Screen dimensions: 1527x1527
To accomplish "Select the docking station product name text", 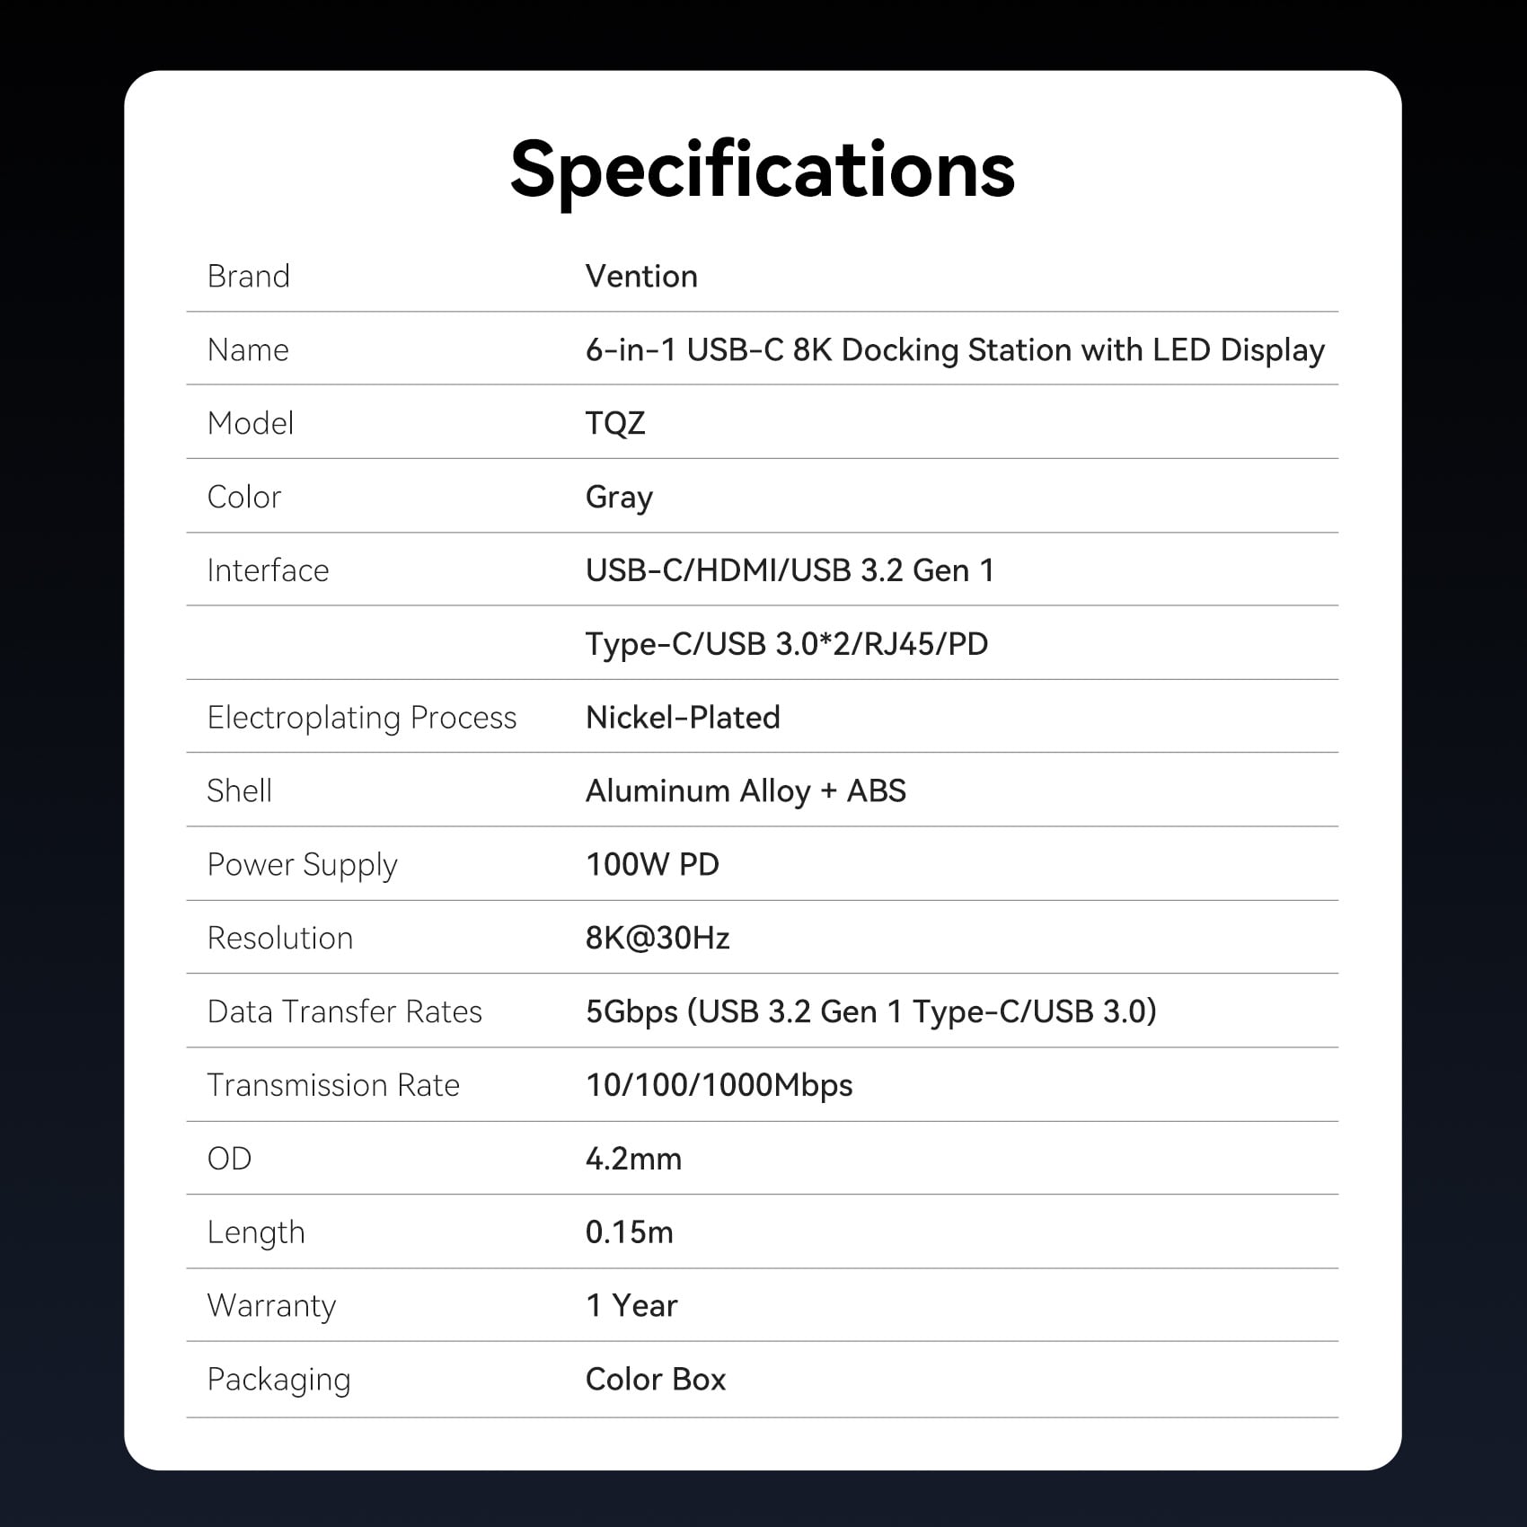I will 955,350.
